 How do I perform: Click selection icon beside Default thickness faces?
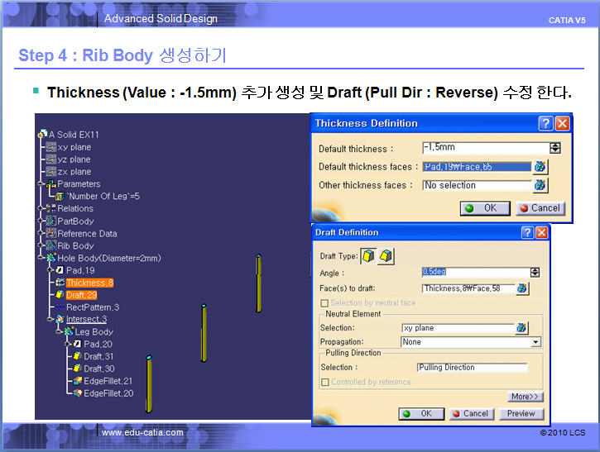click(x=540, y=167)
